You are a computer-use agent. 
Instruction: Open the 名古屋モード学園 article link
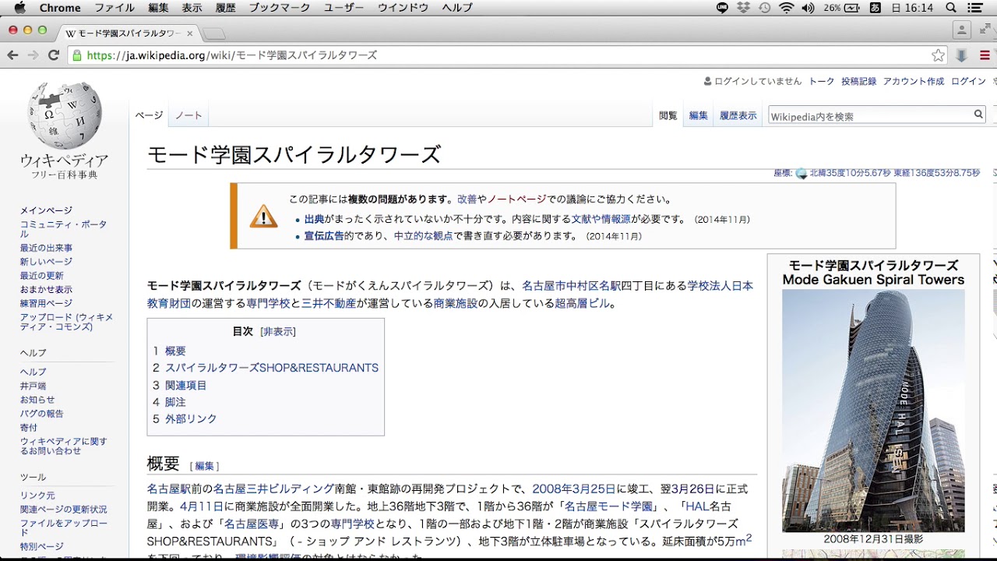pos(608,506)
